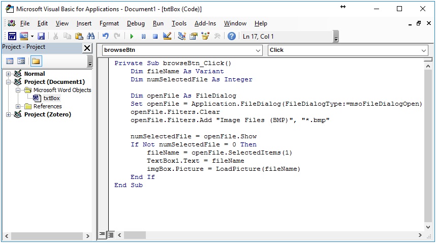The height and width of the screenshot is (243, 436).
Task: Select the Normal project in the tree
Action: pyautogui.click(x=35, y=74)
